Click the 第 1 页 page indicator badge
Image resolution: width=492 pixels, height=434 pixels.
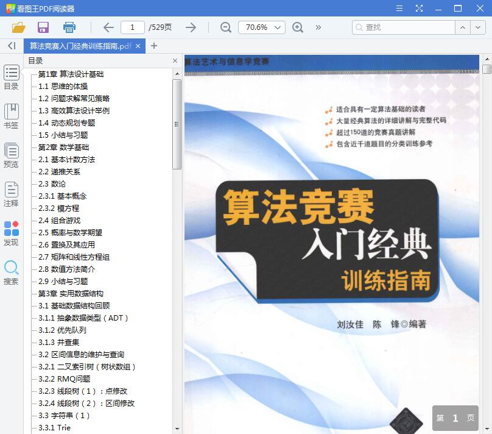coord(455,418)
